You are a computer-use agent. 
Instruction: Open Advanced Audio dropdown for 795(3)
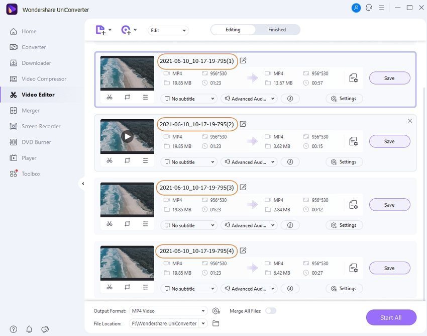pos(249,225)
